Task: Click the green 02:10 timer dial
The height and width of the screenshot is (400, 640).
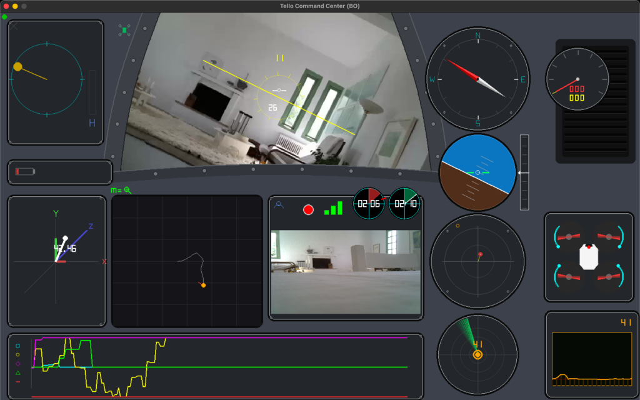Action: (x=404, y=204)
